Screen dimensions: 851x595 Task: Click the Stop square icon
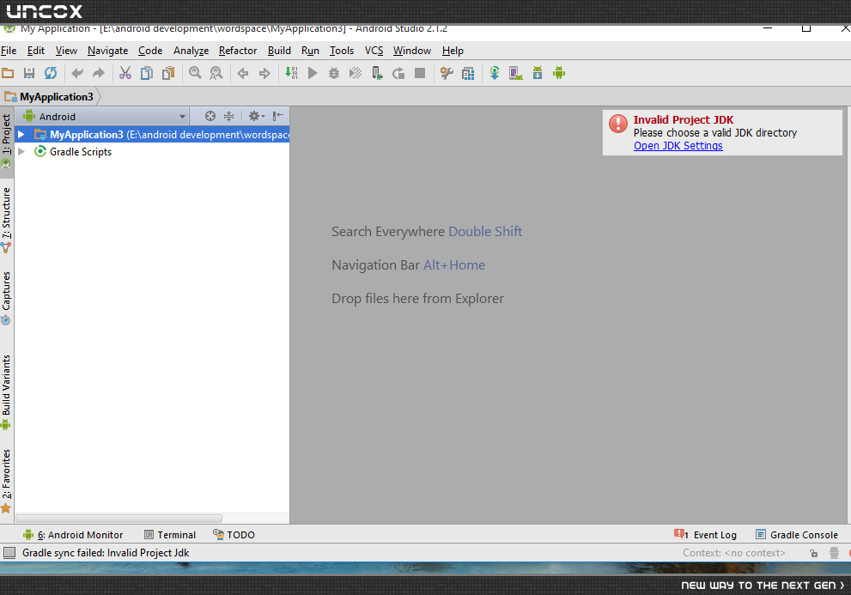click(420, 73)
